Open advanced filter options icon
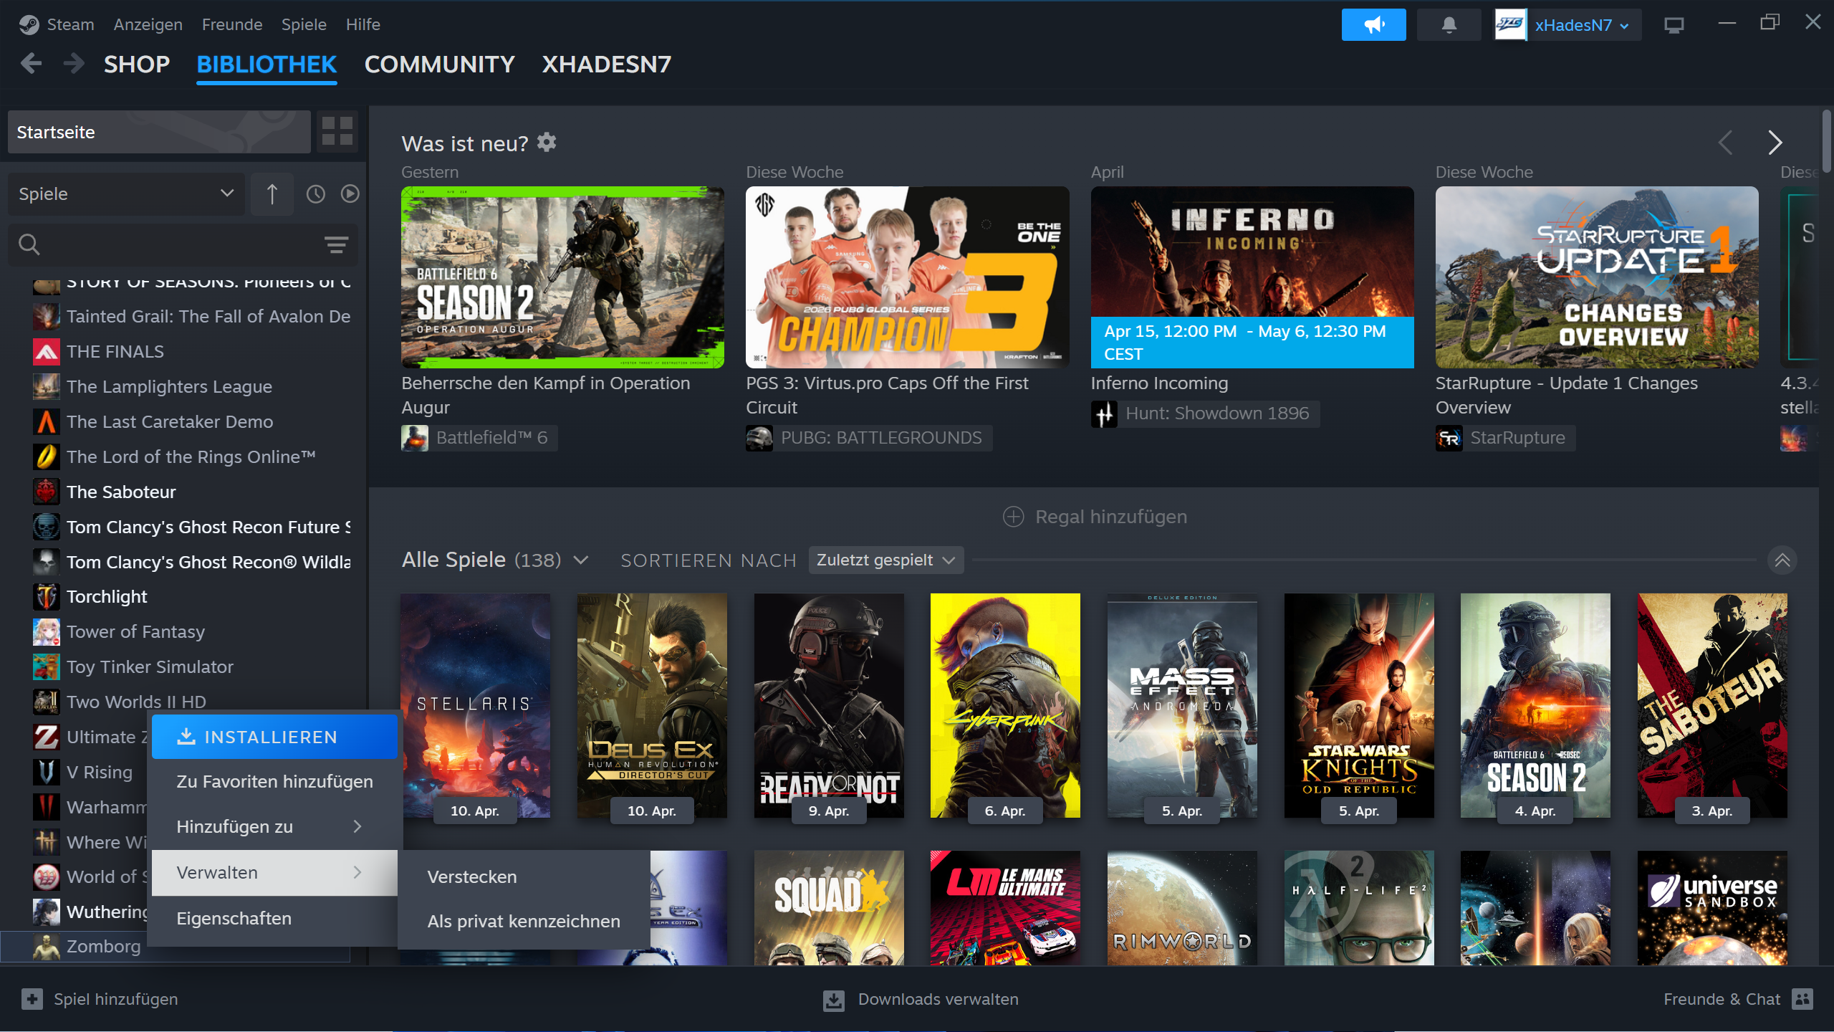 tap(336, 244)
